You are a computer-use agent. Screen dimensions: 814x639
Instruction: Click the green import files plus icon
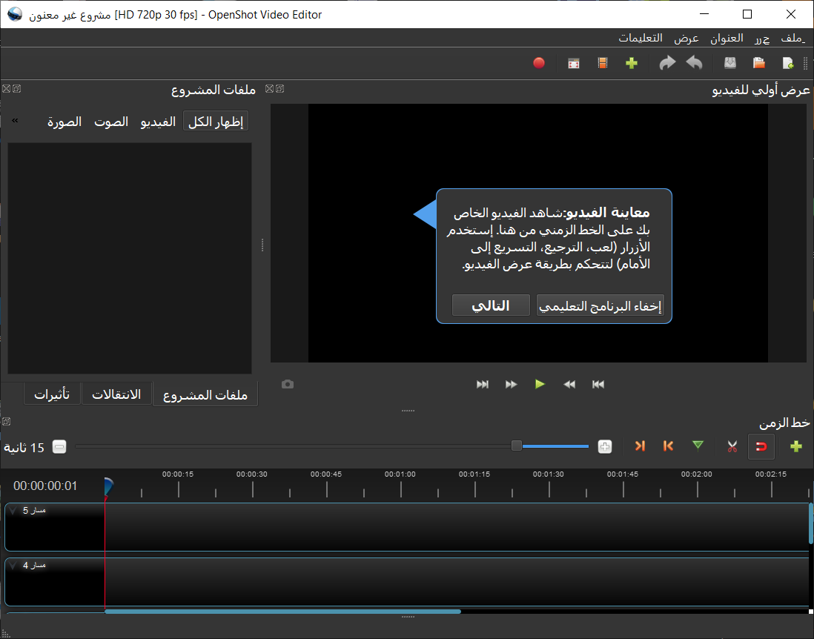point(632,63)
